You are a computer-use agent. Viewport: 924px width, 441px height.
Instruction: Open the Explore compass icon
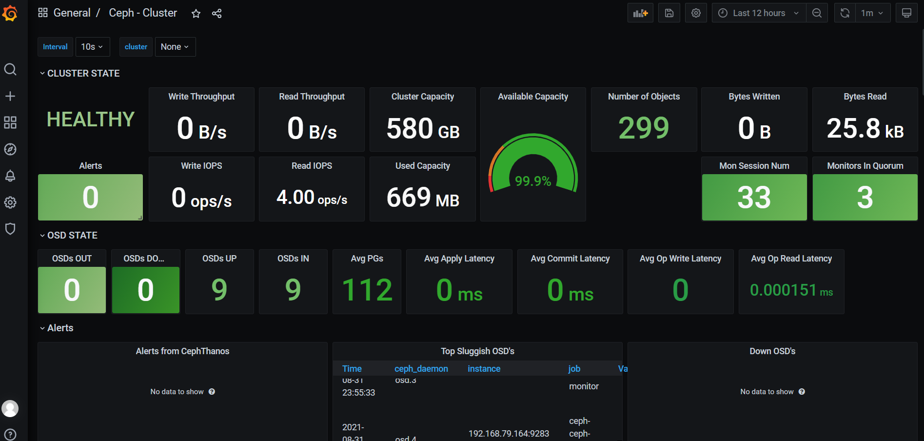click(x=10, y=149)
